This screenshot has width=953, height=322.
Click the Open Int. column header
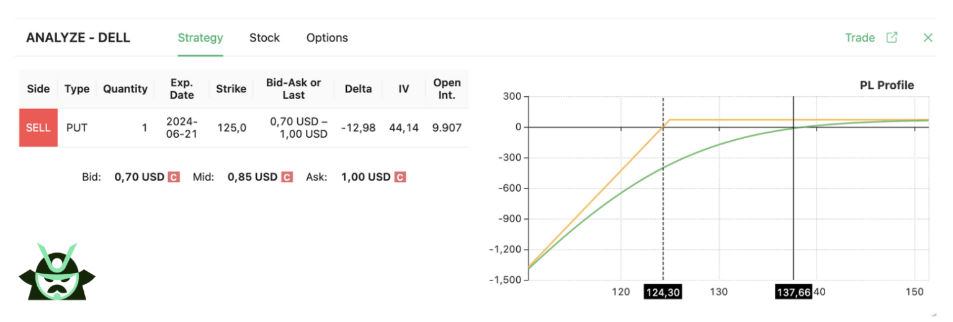(x=447, y=89)
